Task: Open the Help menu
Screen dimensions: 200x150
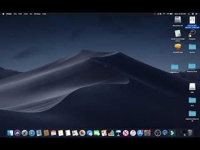Action: (x=44, y=14)
